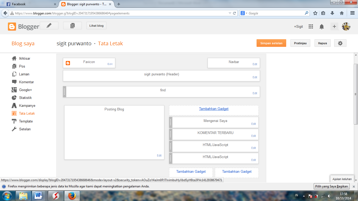Open Google notifications bell
Image resolution: width=358 pixels, height=201 pixels.
pyautogui.click(x=322, y=26)
